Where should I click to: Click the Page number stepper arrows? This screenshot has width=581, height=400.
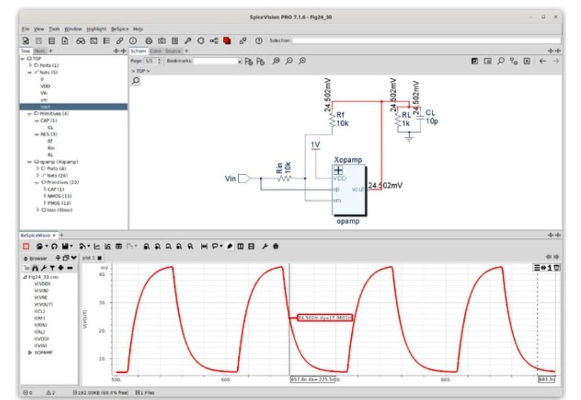click(x=159, y=61)
